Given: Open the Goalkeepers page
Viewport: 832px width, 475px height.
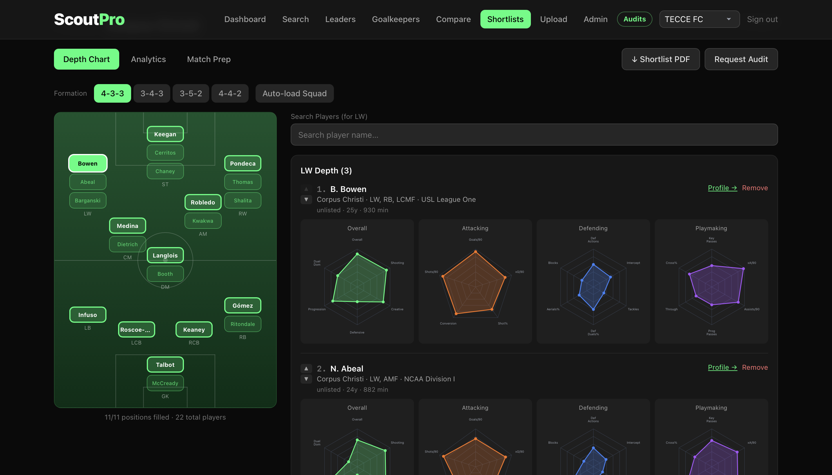Looking at the screenshot, I should (396, 19).
